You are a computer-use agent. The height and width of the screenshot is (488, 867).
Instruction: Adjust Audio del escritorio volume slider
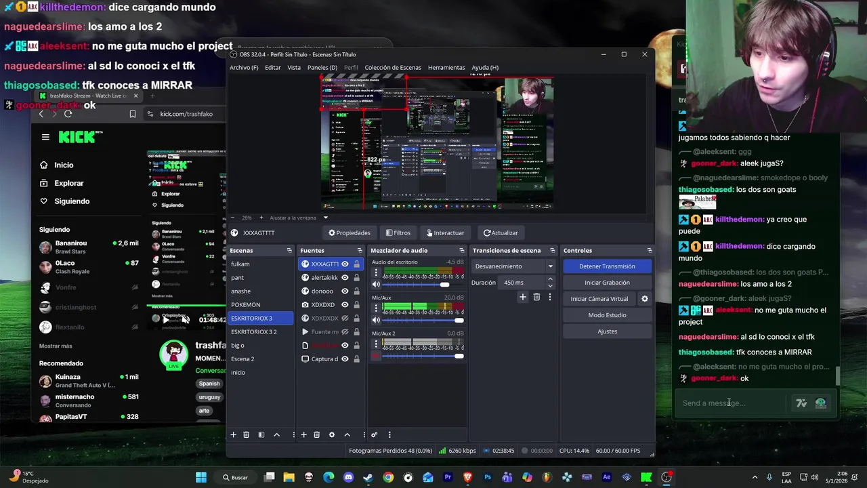pos(444,284)
